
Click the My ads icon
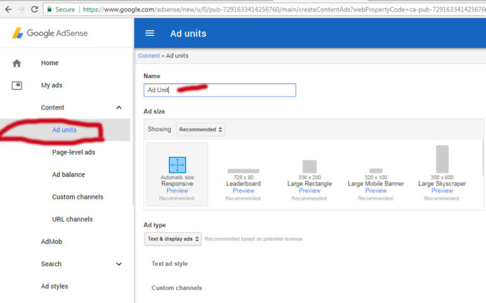tap(16, 85)
